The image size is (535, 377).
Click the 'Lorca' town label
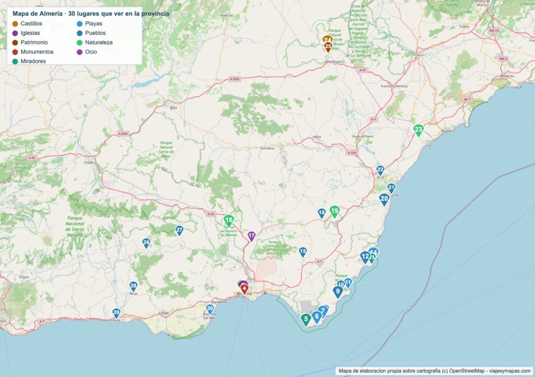point(419,55)
